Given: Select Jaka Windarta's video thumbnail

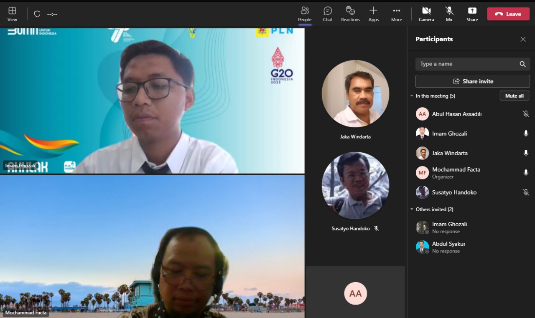Looking at the screenshot, I should pos(355,94).
